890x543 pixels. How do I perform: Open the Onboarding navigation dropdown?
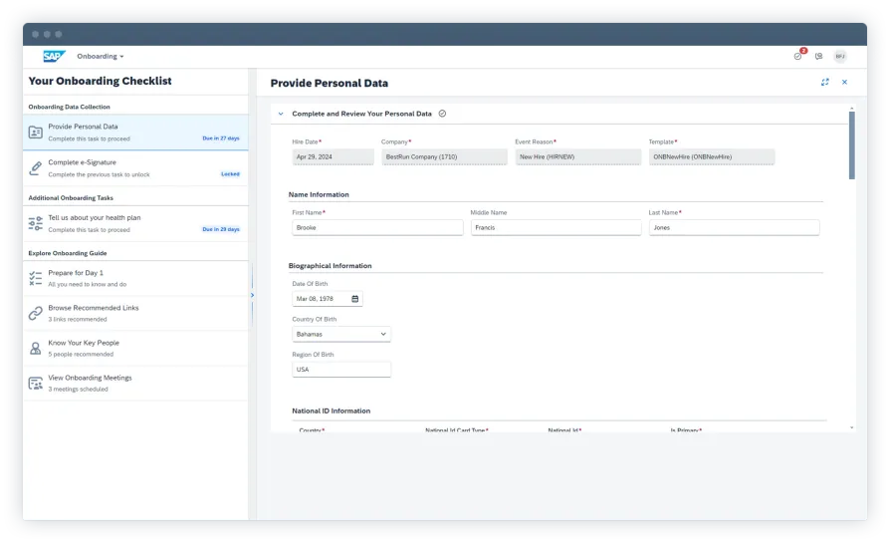[101, 56]
